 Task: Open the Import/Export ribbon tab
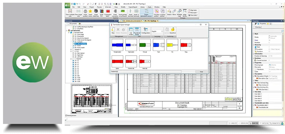[x=133, y=7]
